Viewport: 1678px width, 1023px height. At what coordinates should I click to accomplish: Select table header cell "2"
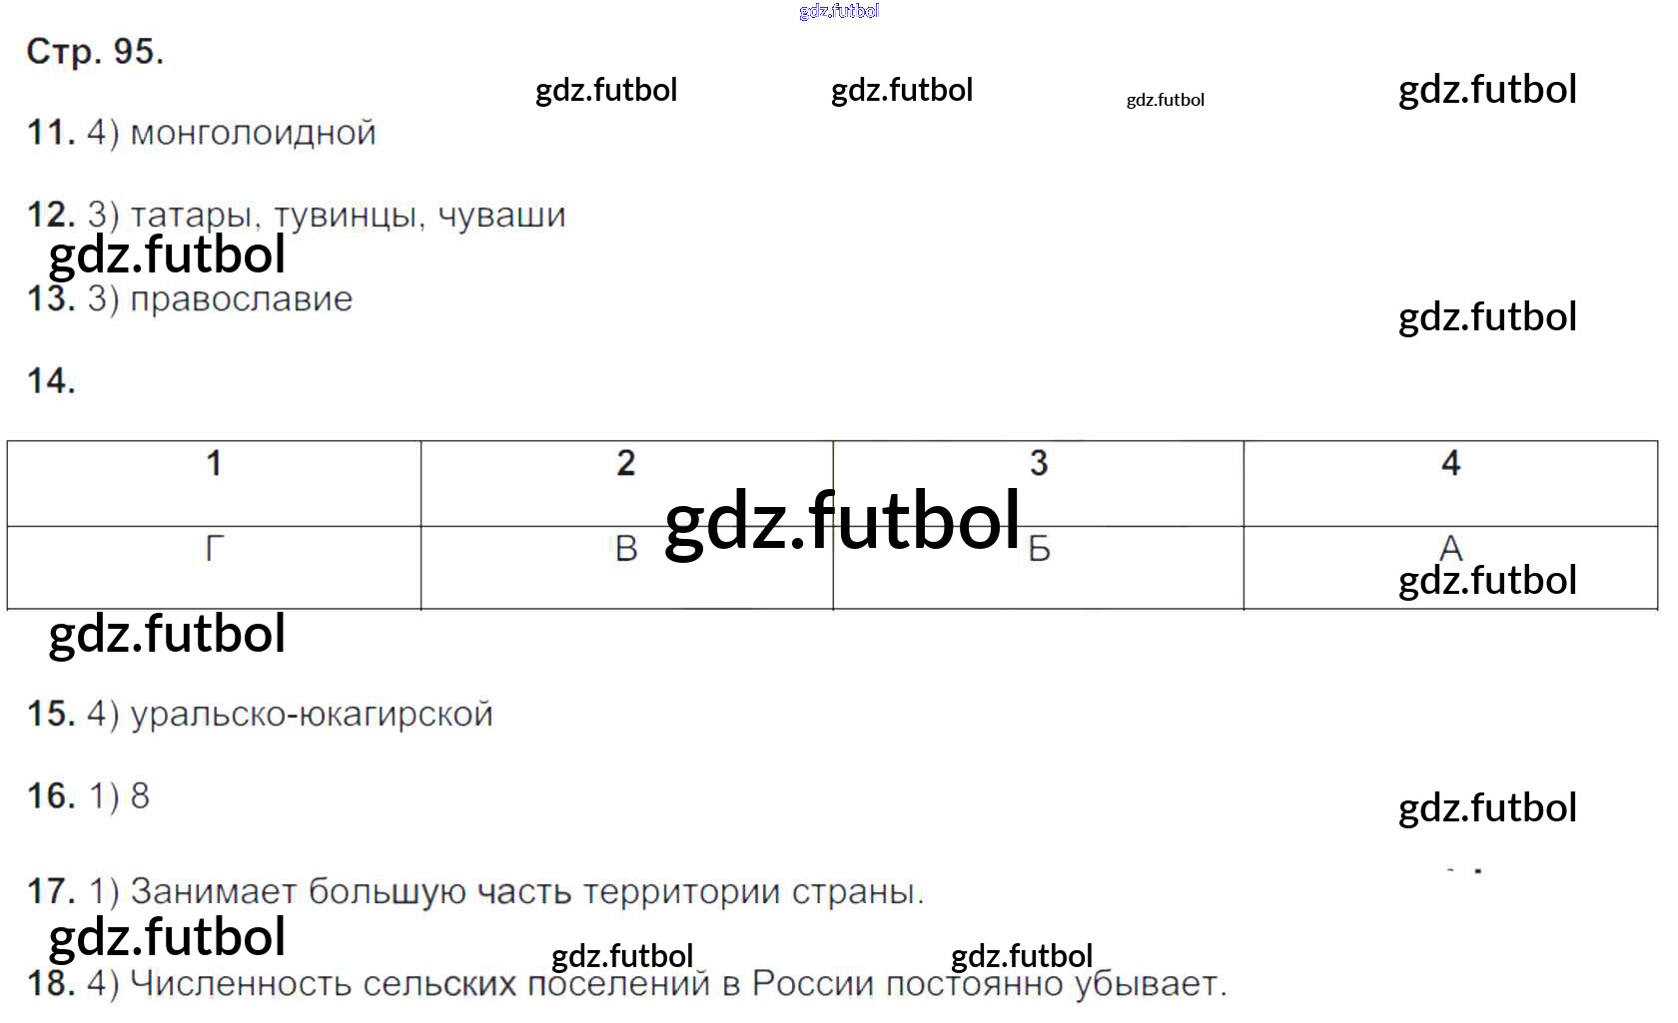pos(626,464)
